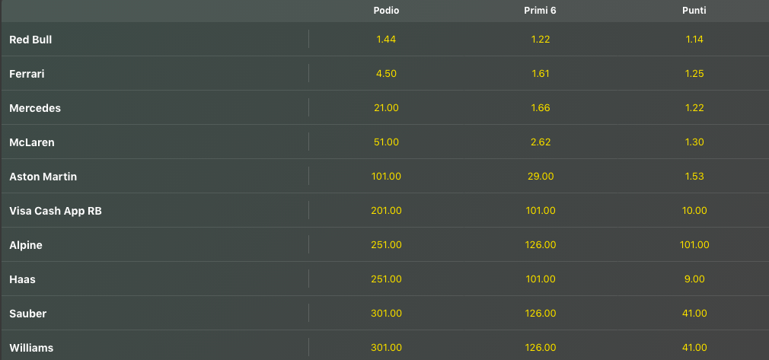The image size is (769, 360).
Task: Pick Mercedes Podio odds 21.00
Action: pyautogui.click(x=387, y=108)
